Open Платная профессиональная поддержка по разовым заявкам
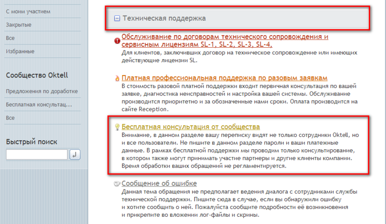This screenshot has width=386, height=224. (x=224, y=78)
